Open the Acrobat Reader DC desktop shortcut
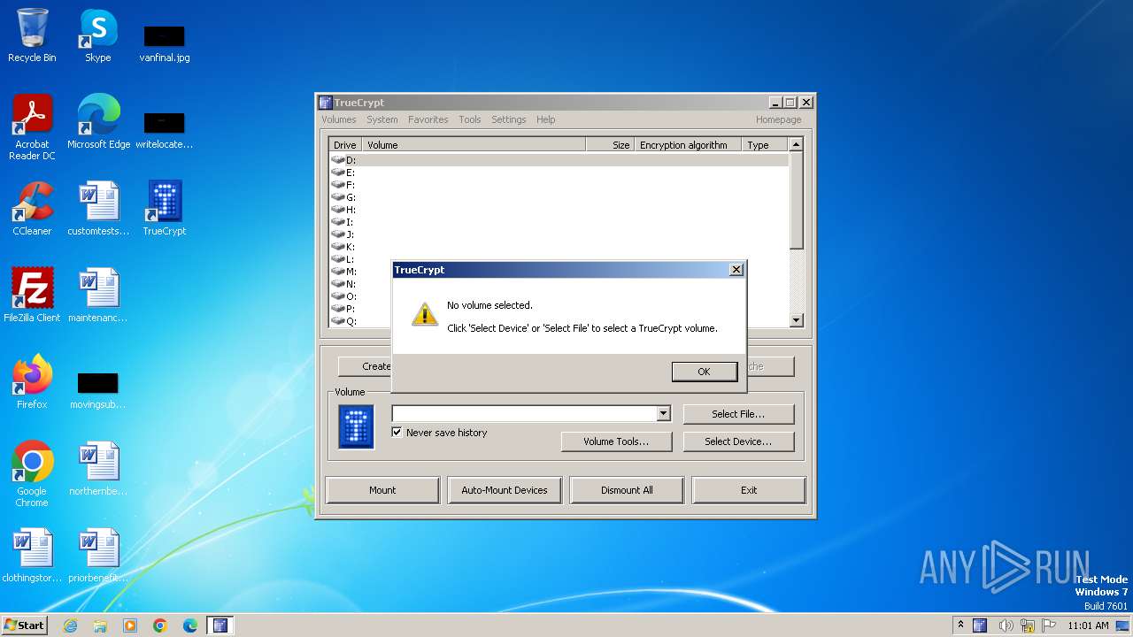 (32, 127)
